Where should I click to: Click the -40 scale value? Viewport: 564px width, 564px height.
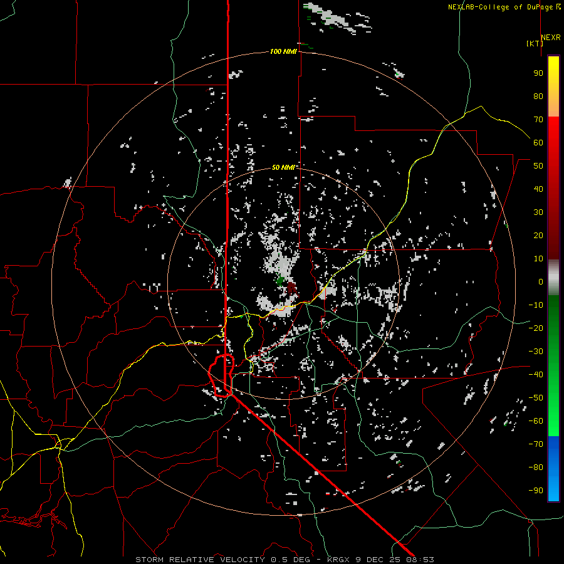coord(536,375)
